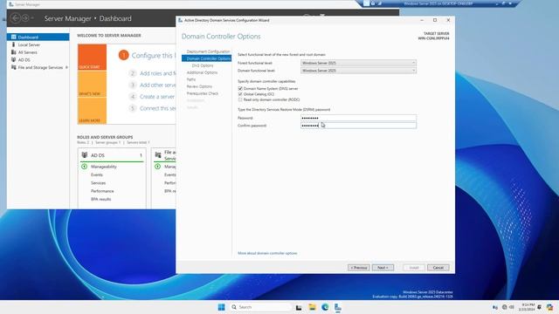Toggle the Global Catalog (GC) checkbox

[x=240, y=94]
